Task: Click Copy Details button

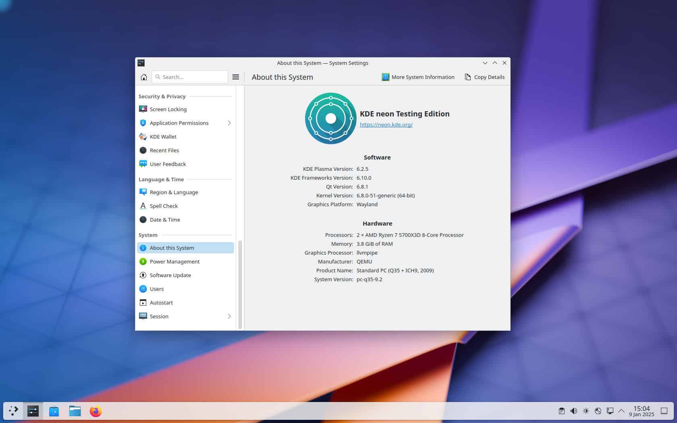Action: point(484,77)
